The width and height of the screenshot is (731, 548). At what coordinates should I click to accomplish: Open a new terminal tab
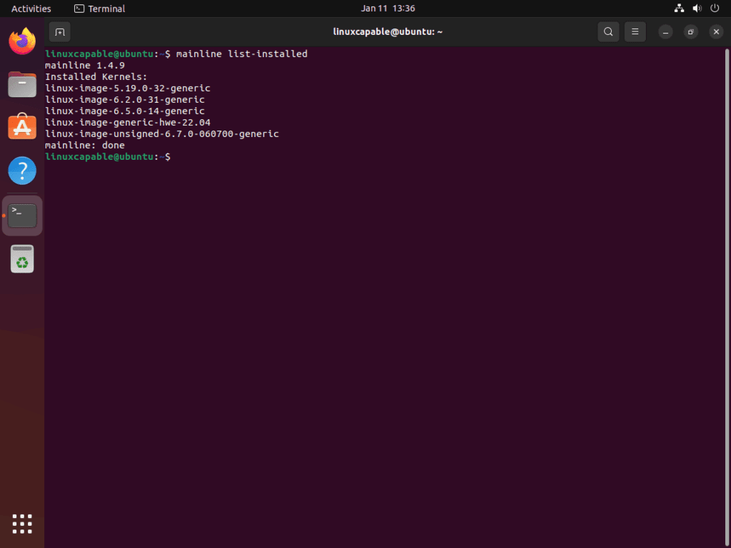59,31
